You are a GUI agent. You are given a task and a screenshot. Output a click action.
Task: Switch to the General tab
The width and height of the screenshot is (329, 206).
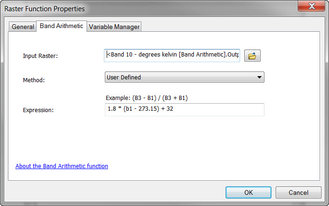tap(23, 27)
